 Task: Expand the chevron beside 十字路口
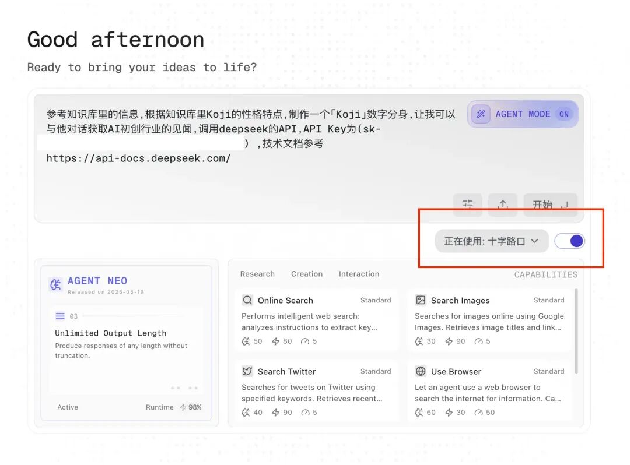(535, 241)
